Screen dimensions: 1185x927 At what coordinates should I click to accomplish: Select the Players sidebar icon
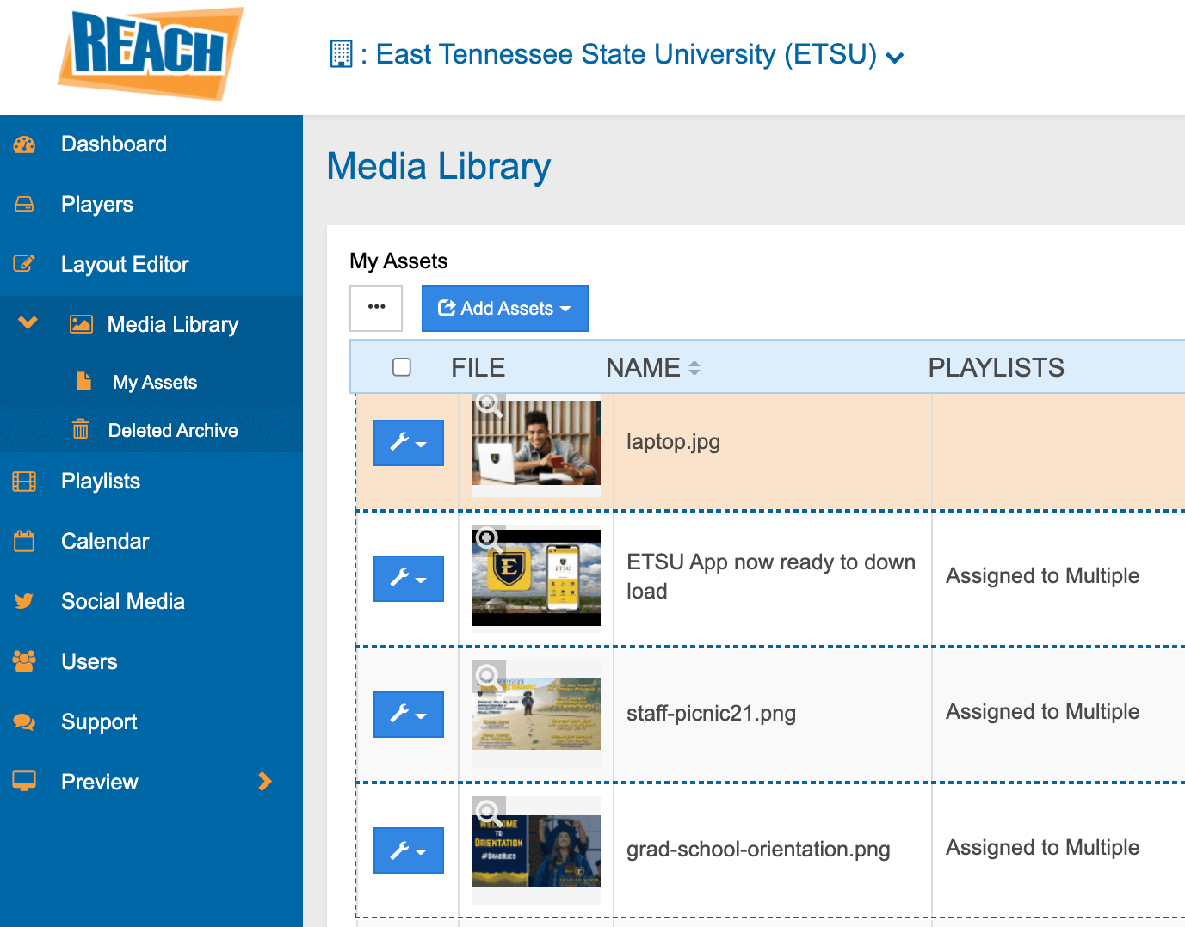click(x=23, y=204)
